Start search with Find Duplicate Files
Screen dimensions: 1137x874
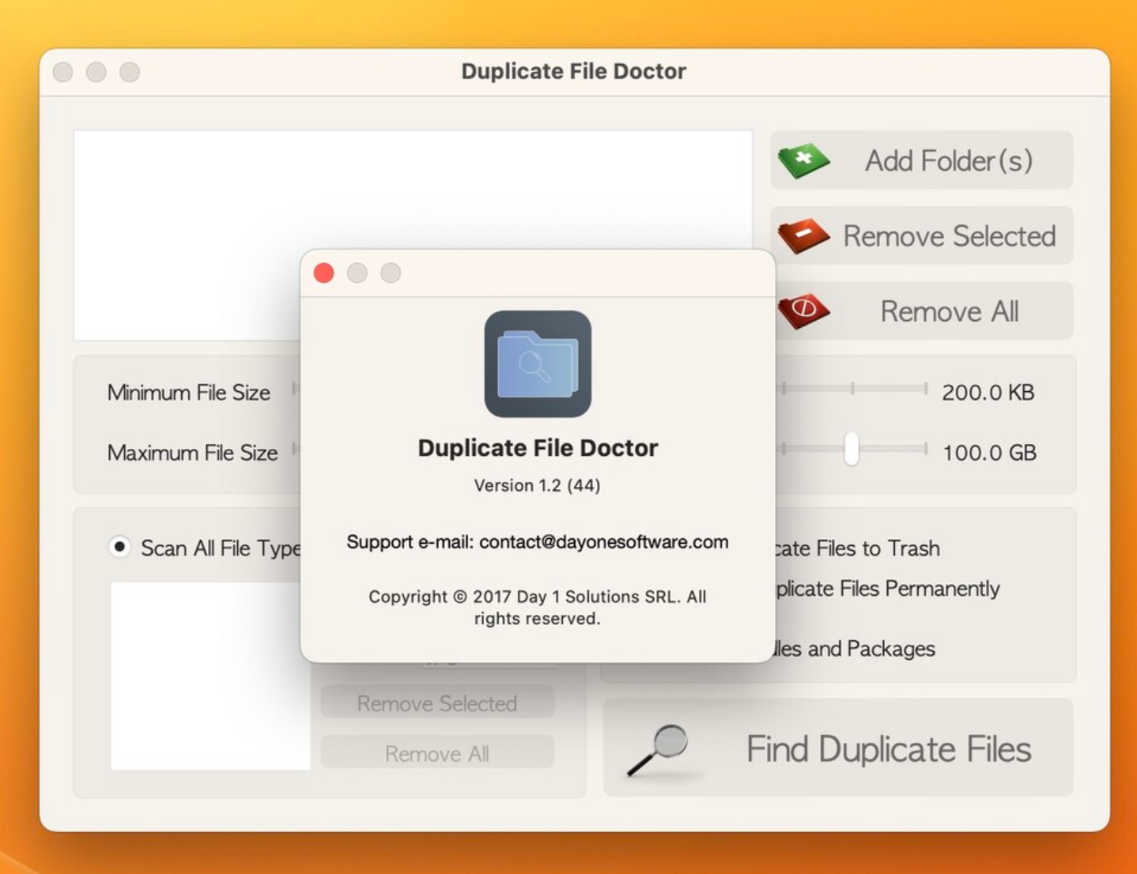click(x=838, y=748)
